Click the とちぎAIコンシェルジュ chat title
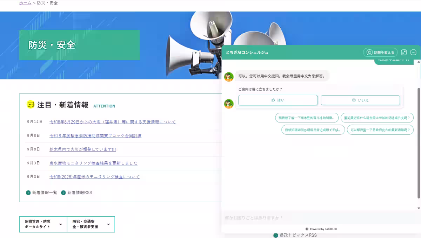 (x=247, y=52)
